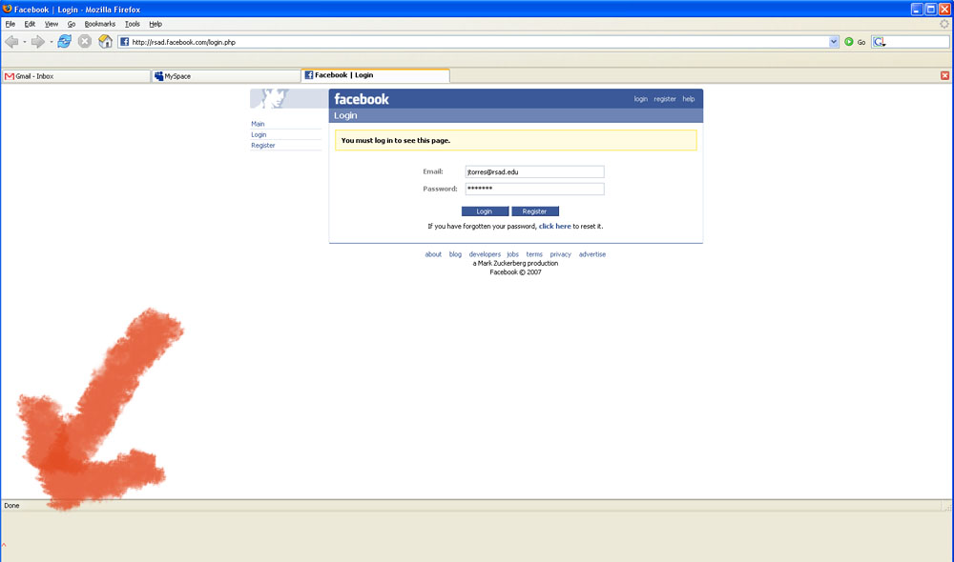Click the Email input field
The width and height of the screenshot is (954, 562).
[x=534, y=172]
